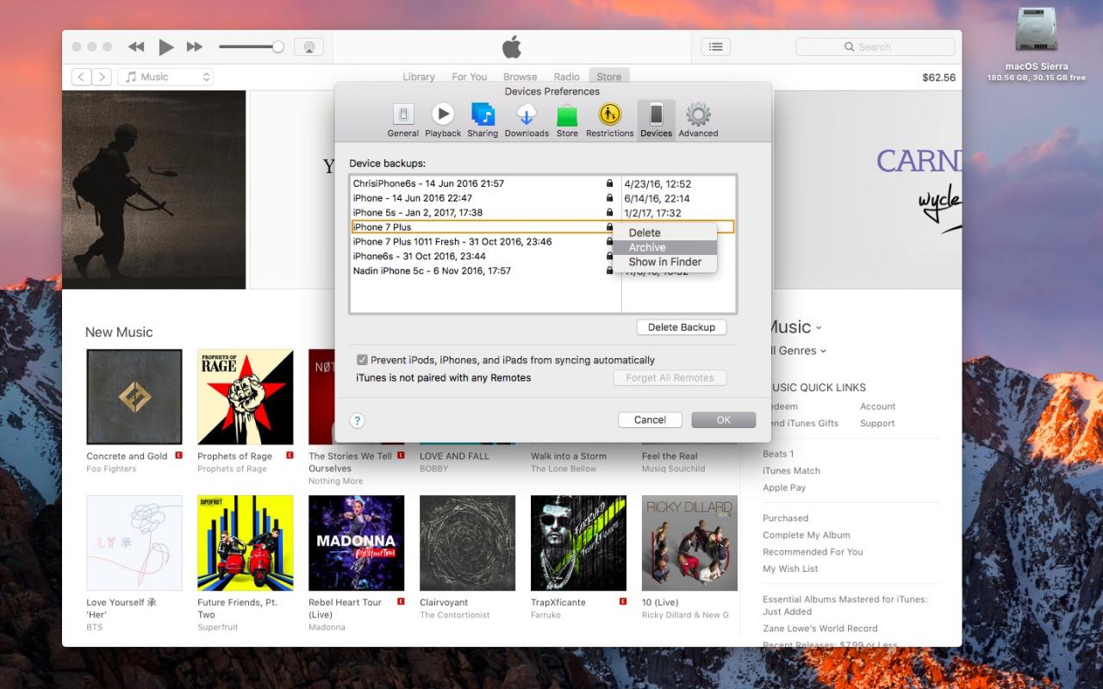1103x689 pixels.
Task: Click the Concrete and Gold album cover
Action: pyautogui.click(x=134, y=396)
